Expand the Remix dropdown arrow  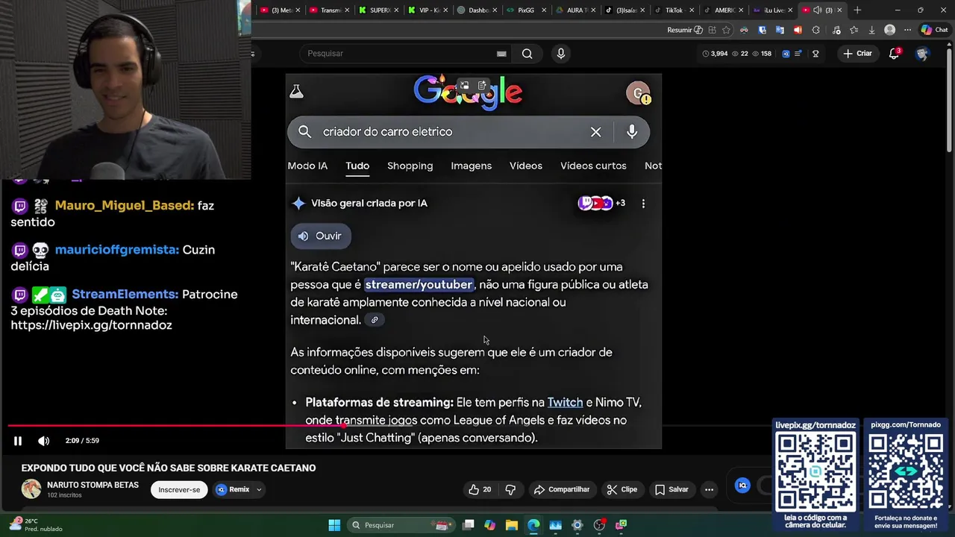pyautogui.click(x=259, y=489)
